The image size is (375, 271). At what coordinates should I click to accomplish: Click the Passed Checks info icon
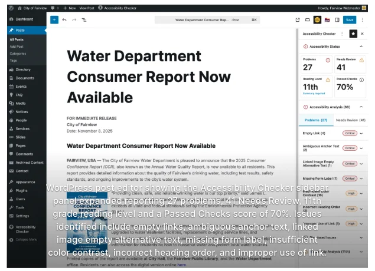pos(361,80)
